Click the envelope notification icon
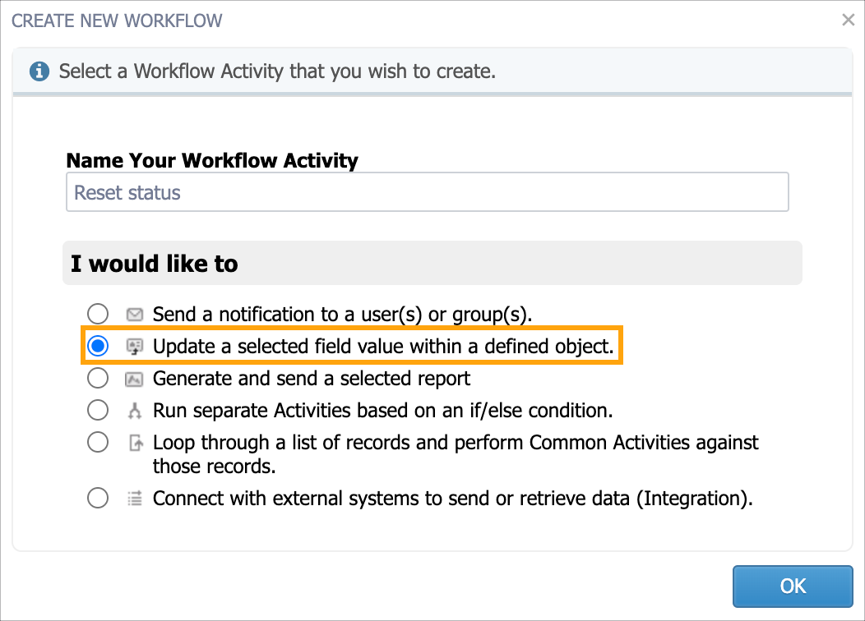Screen dimensions: 865x621 135,315
